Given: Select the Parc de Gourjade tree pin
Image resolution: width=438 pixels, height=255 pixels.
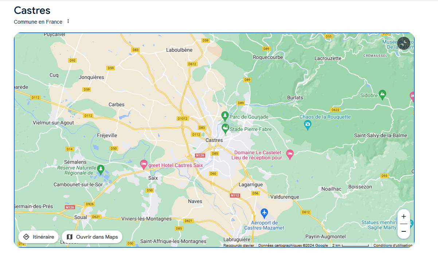Looking at the screenshot, I should tap(225, 116).
